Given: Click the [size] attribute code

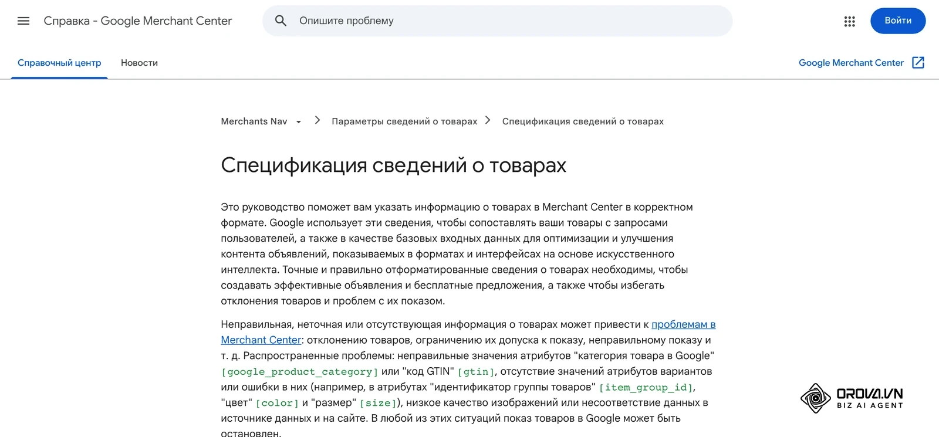Looking at the screenshot, I should (x=378, y=404).
